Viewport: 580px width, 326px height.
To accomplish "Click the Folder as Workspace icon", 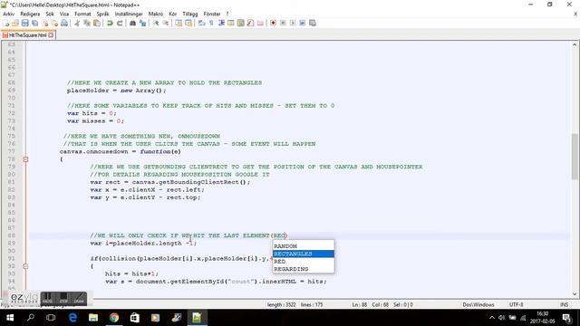I will 260,23.
